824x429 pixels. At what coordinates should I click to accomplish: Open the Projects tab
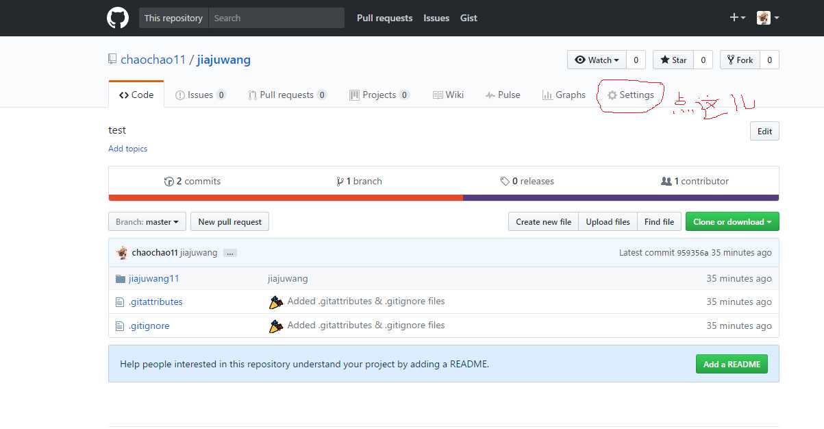pyautogui.click(x=379, y=95)
